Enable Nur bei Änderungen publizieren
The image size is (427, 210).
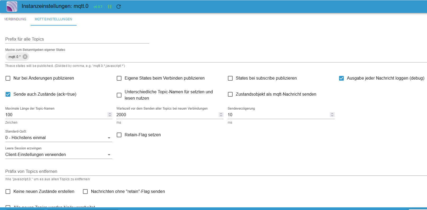point(8,78)
